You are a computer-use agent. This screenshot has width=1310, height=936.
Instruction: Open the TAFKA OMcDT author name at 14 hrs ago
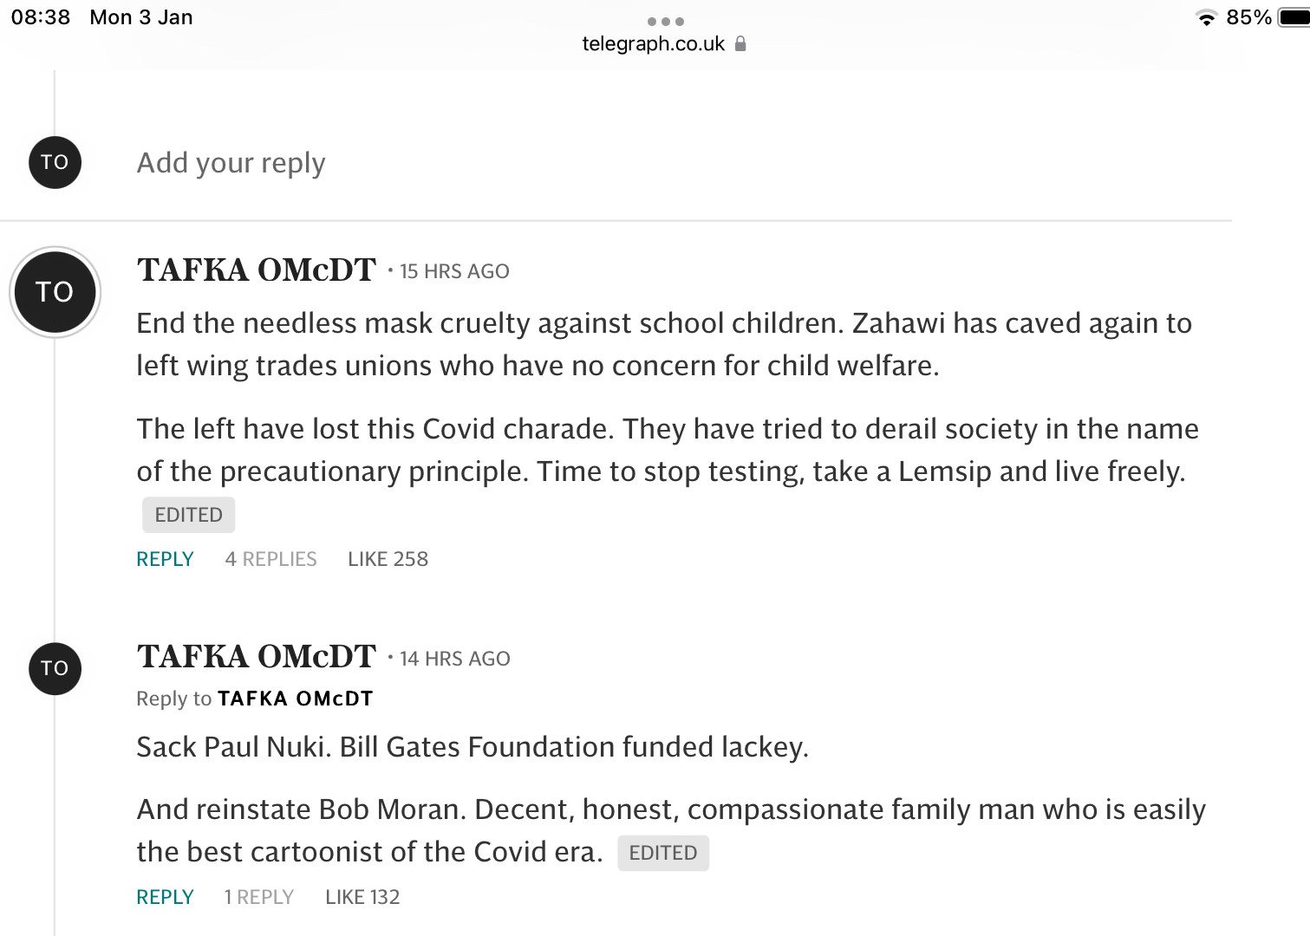click(x=257, y=657)
